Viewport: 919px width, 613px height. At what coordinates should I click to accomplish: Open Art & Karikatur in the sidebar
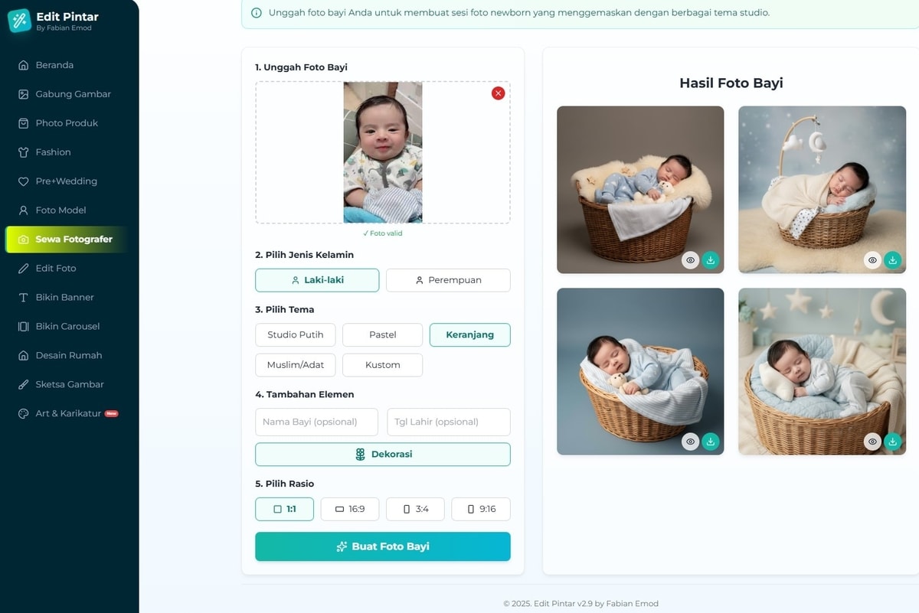pos(70,413)
